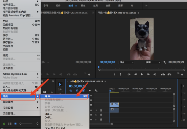The height and width of the screenshot is (129, 187).
Task: Go to Out point in program monitor
Action: (155, 74)
